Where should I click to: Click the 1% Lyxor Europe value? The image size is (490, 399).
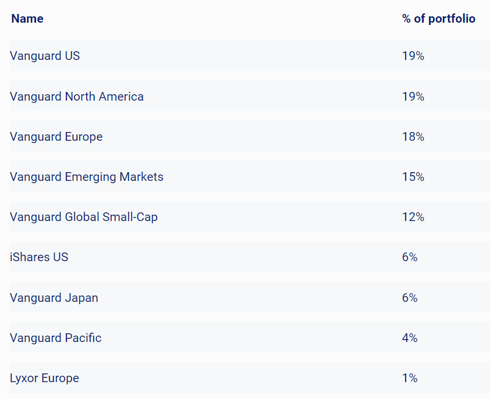[410, 378]
